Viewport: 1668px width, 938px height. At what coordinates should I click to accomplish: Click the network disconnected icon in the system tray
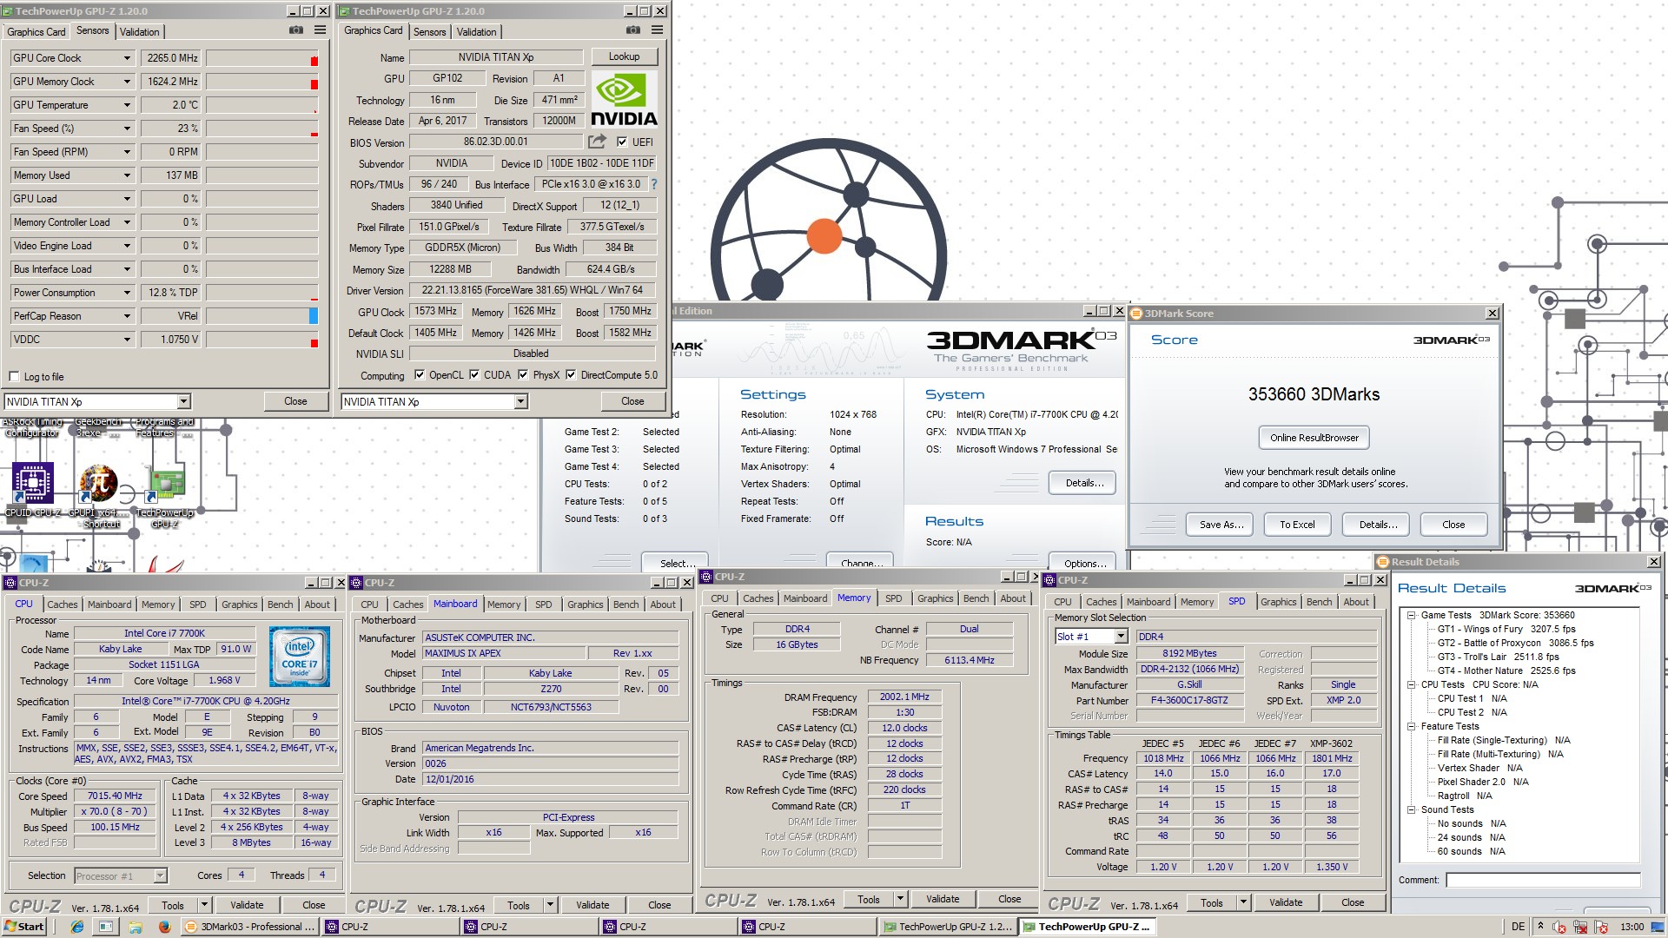(1580, 927)
